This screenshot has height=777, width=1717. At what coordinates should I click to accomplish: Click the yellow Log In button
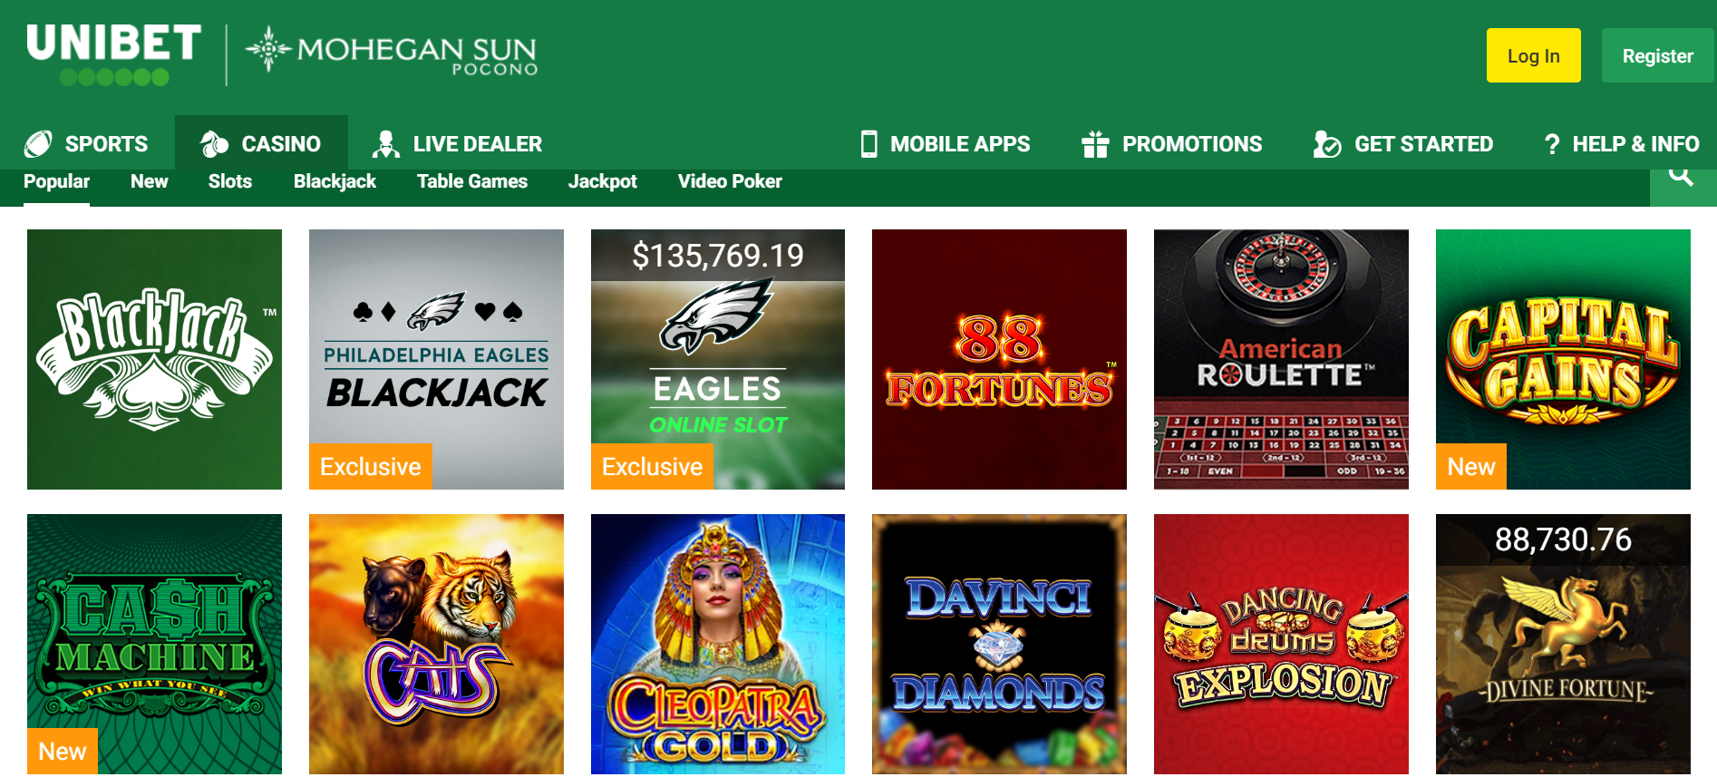(1534, 55)
